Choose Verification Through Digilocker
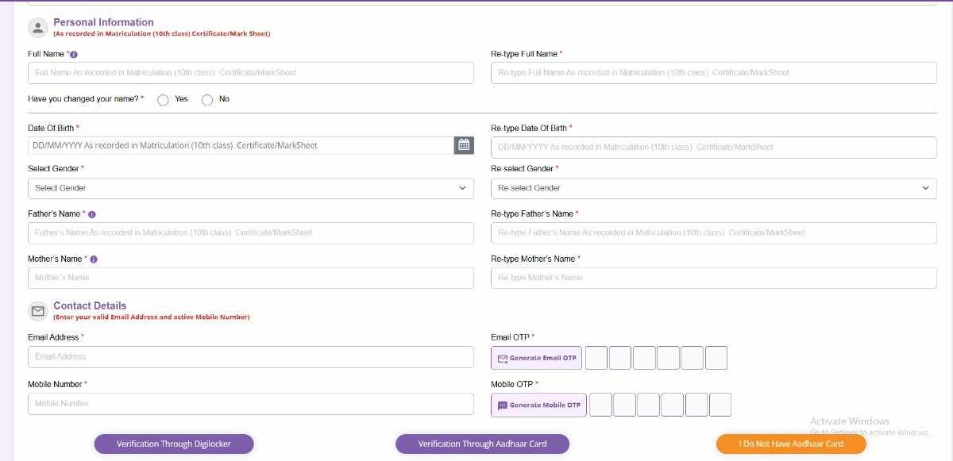Viewport: 953px width, 461px height. click(x=174, y=444)
